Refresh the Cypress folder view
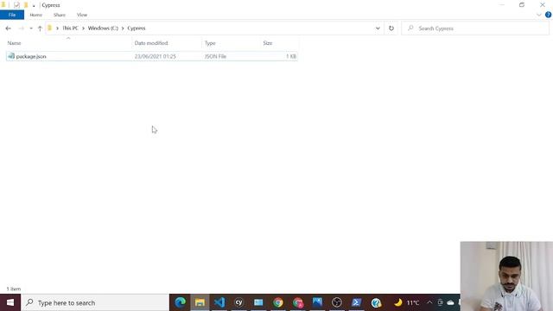Viewport: 553px width, 311px height. tap(391, 29)
